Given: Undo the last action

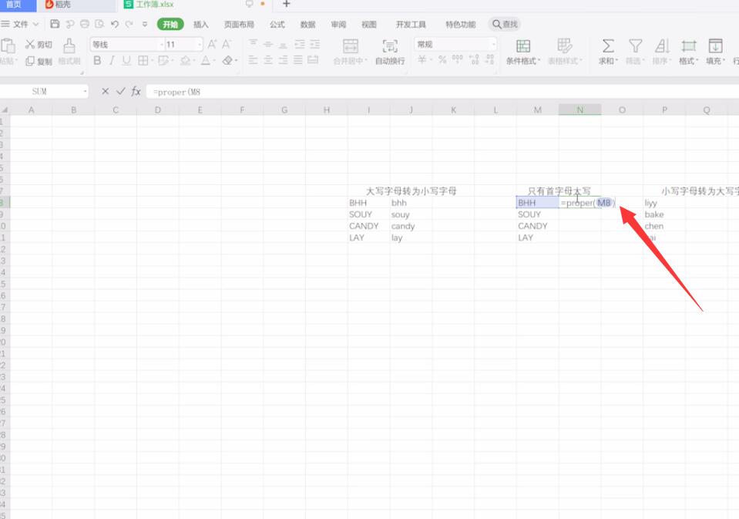Looking at the screenshot, I should tap(115, 24).
